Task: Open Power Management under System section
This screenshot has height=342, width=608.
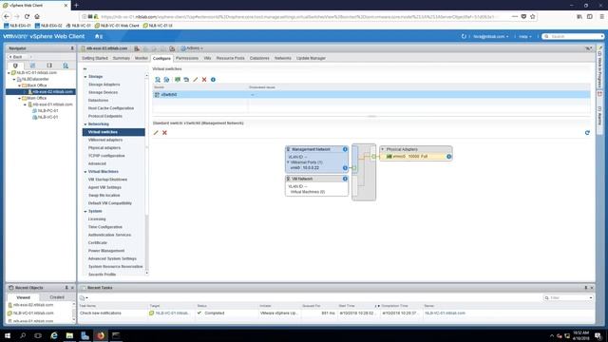Action: [106, 251]
